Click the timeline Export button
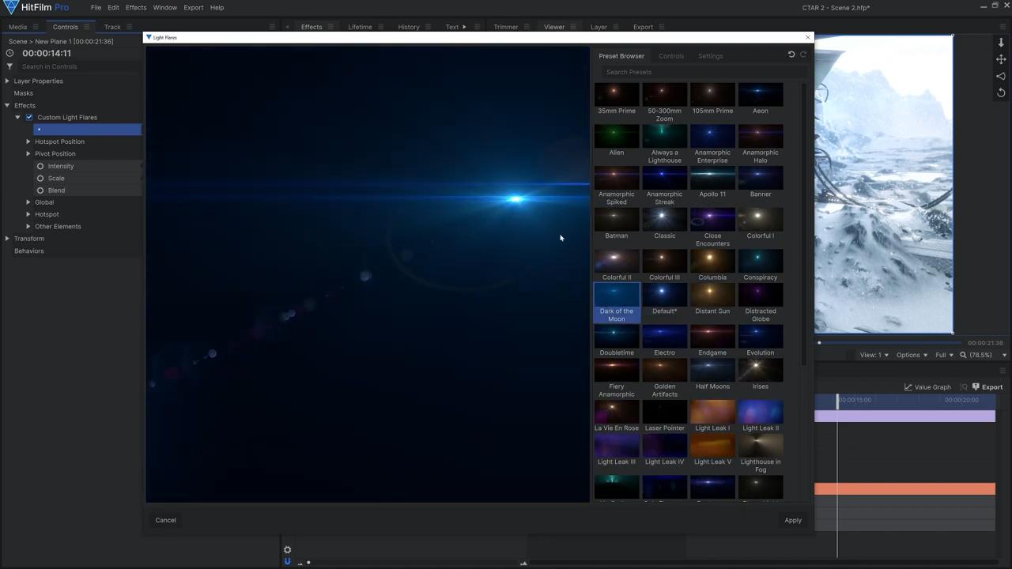This screenshot has height=569, width=1012. tap(987, 387)
